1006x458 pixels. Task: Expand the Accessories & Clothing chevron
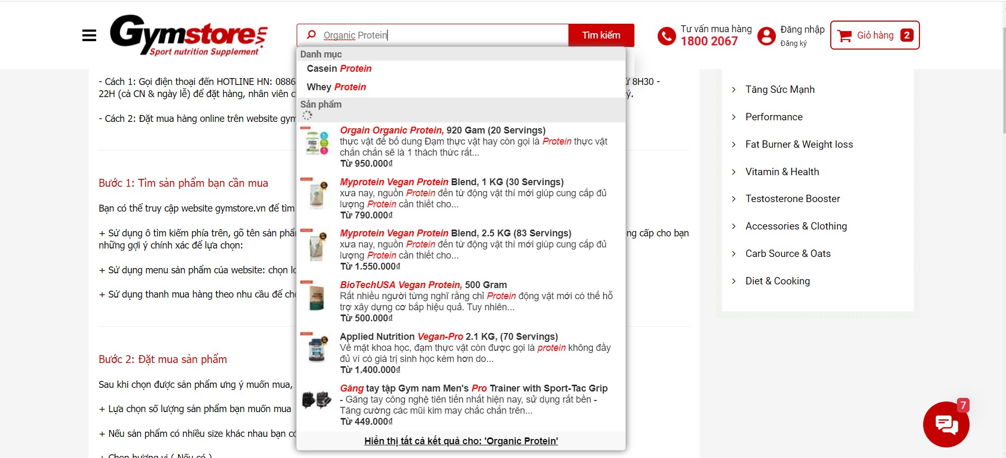(x=734, y=226)
